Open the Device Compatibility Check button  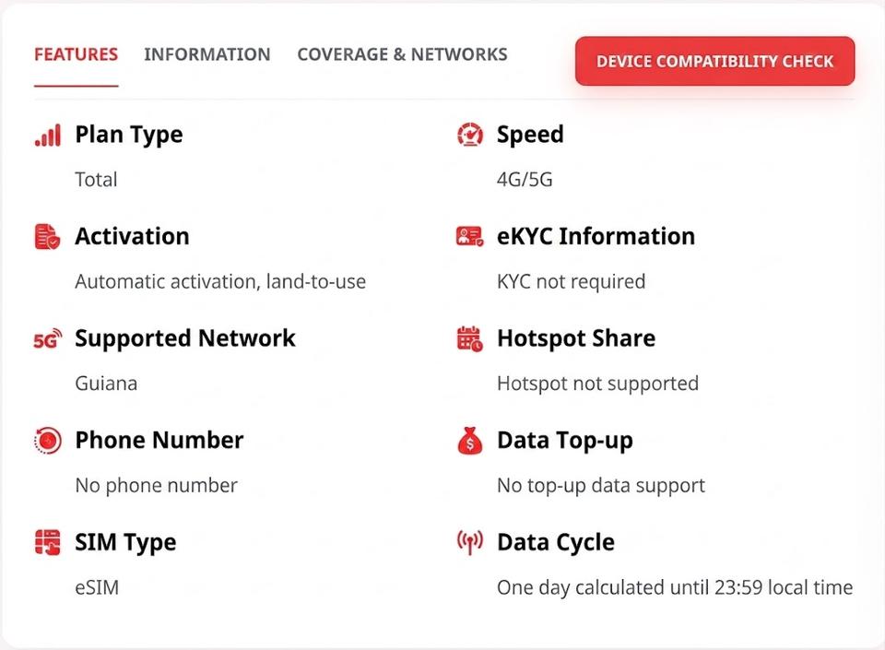[715, 62]
